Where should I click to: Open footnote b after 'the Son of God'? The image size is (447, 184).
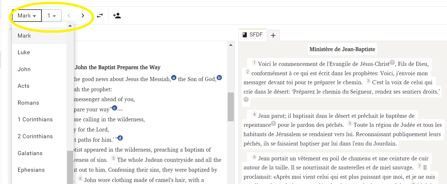(219, 78)
